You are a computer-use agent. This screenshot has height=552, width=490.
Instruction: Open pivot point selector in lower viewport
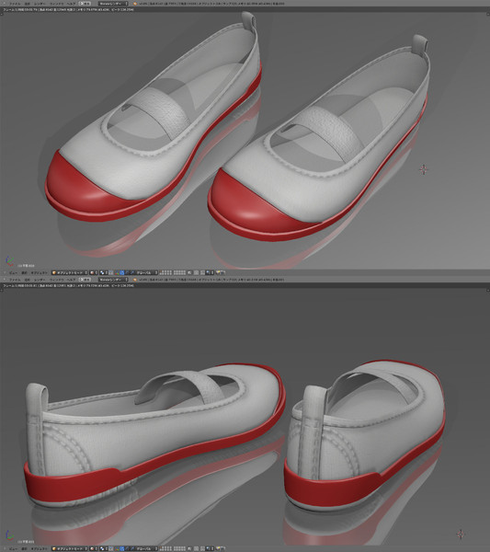pos(103,549)
